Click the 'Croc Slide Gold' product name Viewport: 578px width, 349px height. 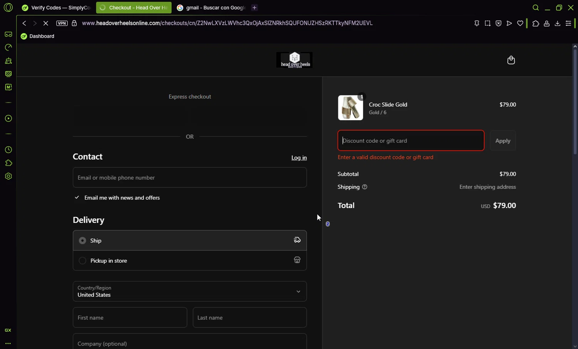point(388,105)
